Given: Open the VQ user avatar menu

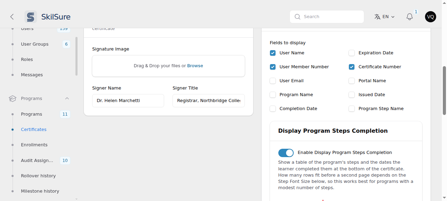Looking at the screenshot, I should (431, 17).
